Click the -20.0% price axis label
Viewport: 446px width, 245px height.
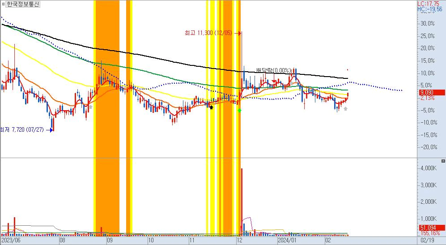coord(429,147)
